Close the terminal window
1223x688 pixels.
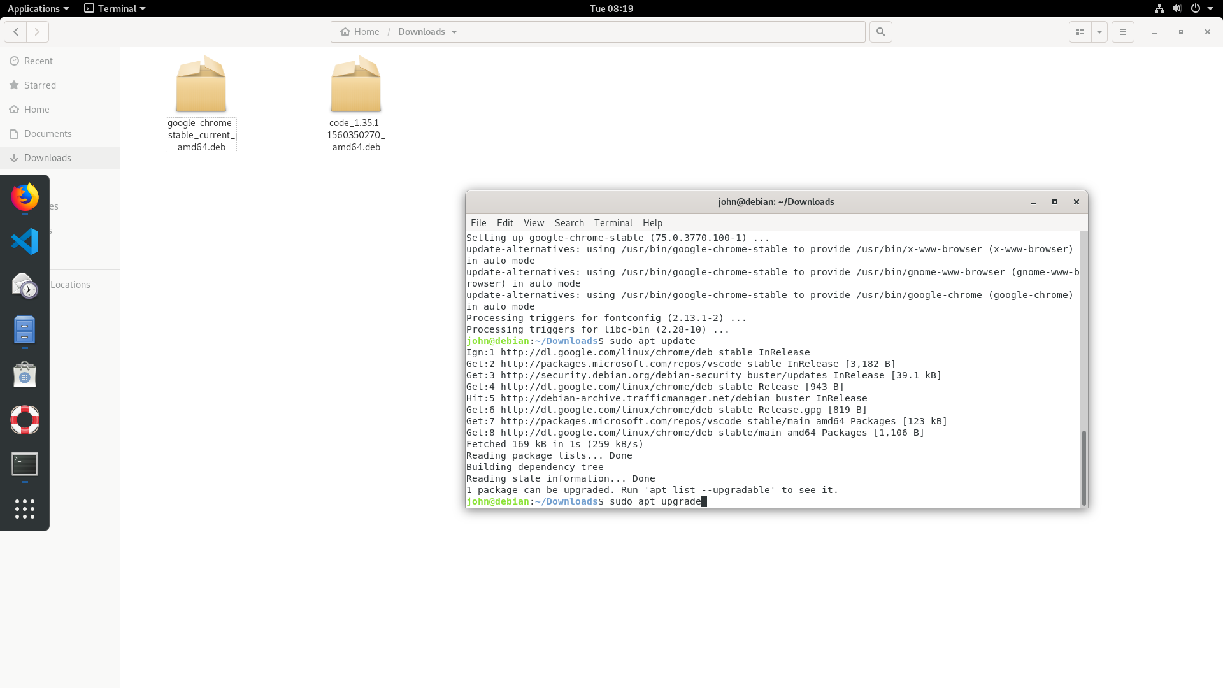1076,202
